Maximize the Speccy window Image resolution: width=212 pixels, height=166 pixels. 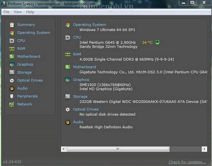pos(192,2)
